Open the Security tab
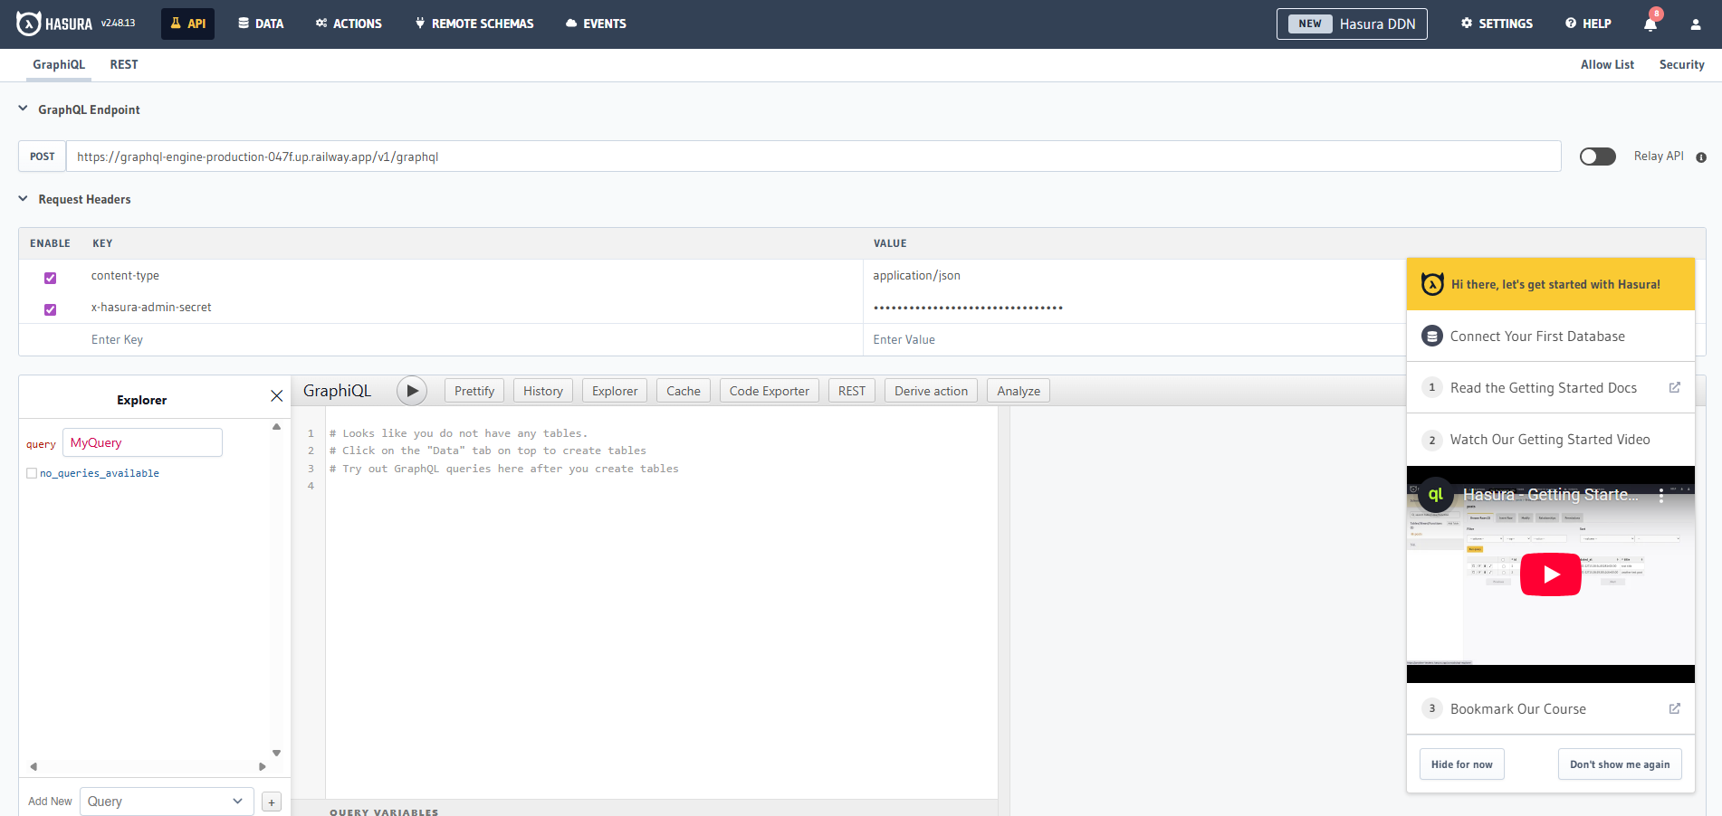The image size is (1722, 816). (x=1681, y=64)
